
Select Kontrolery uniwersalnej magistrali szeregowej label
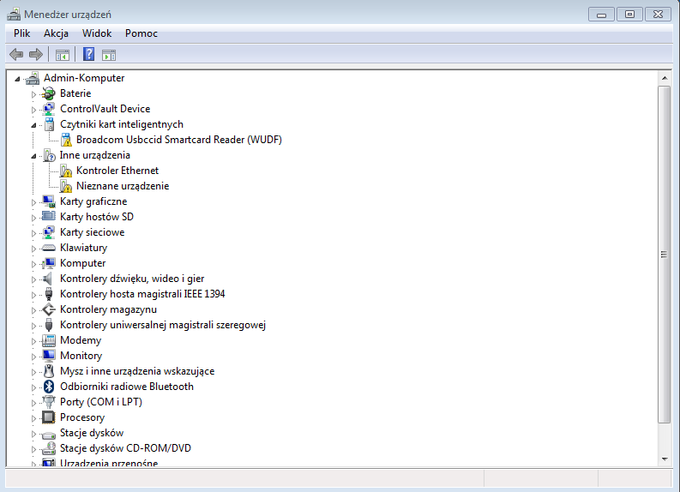tap(163, 325)
